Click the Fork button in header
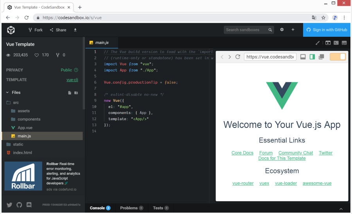Screen dimensions: 352x214 point(35,30)
